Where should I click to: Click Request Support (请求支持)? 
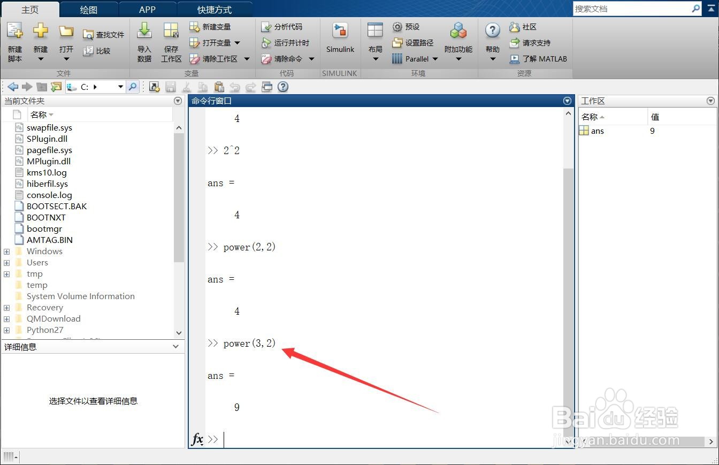(530, 43)
